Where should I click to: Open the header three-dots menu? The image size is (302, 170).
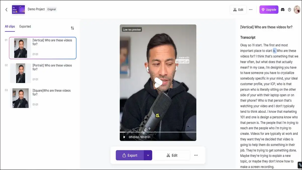click(251, 10)
